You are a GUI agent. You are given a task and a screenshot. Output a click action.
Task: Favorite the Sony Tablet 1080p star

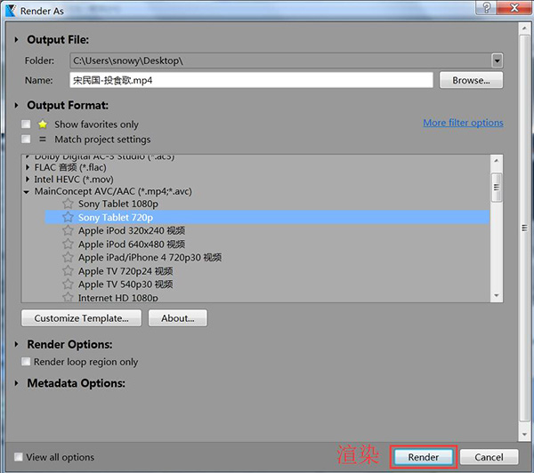click(x=68, y=204)
